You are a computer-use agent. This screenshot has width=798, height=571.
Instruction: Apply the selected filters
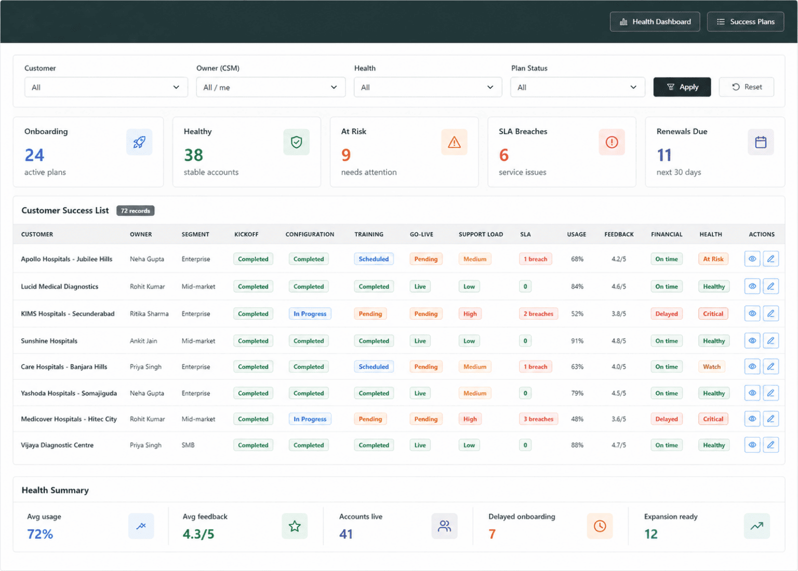682,87
